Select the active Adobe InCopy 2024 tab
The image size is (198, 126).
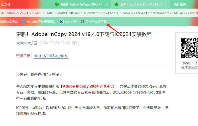(141, 4)
